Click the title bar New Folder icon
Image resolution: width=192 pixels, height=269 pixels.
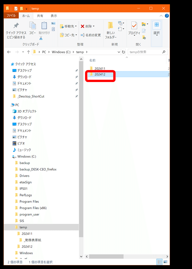pos(22,8)
